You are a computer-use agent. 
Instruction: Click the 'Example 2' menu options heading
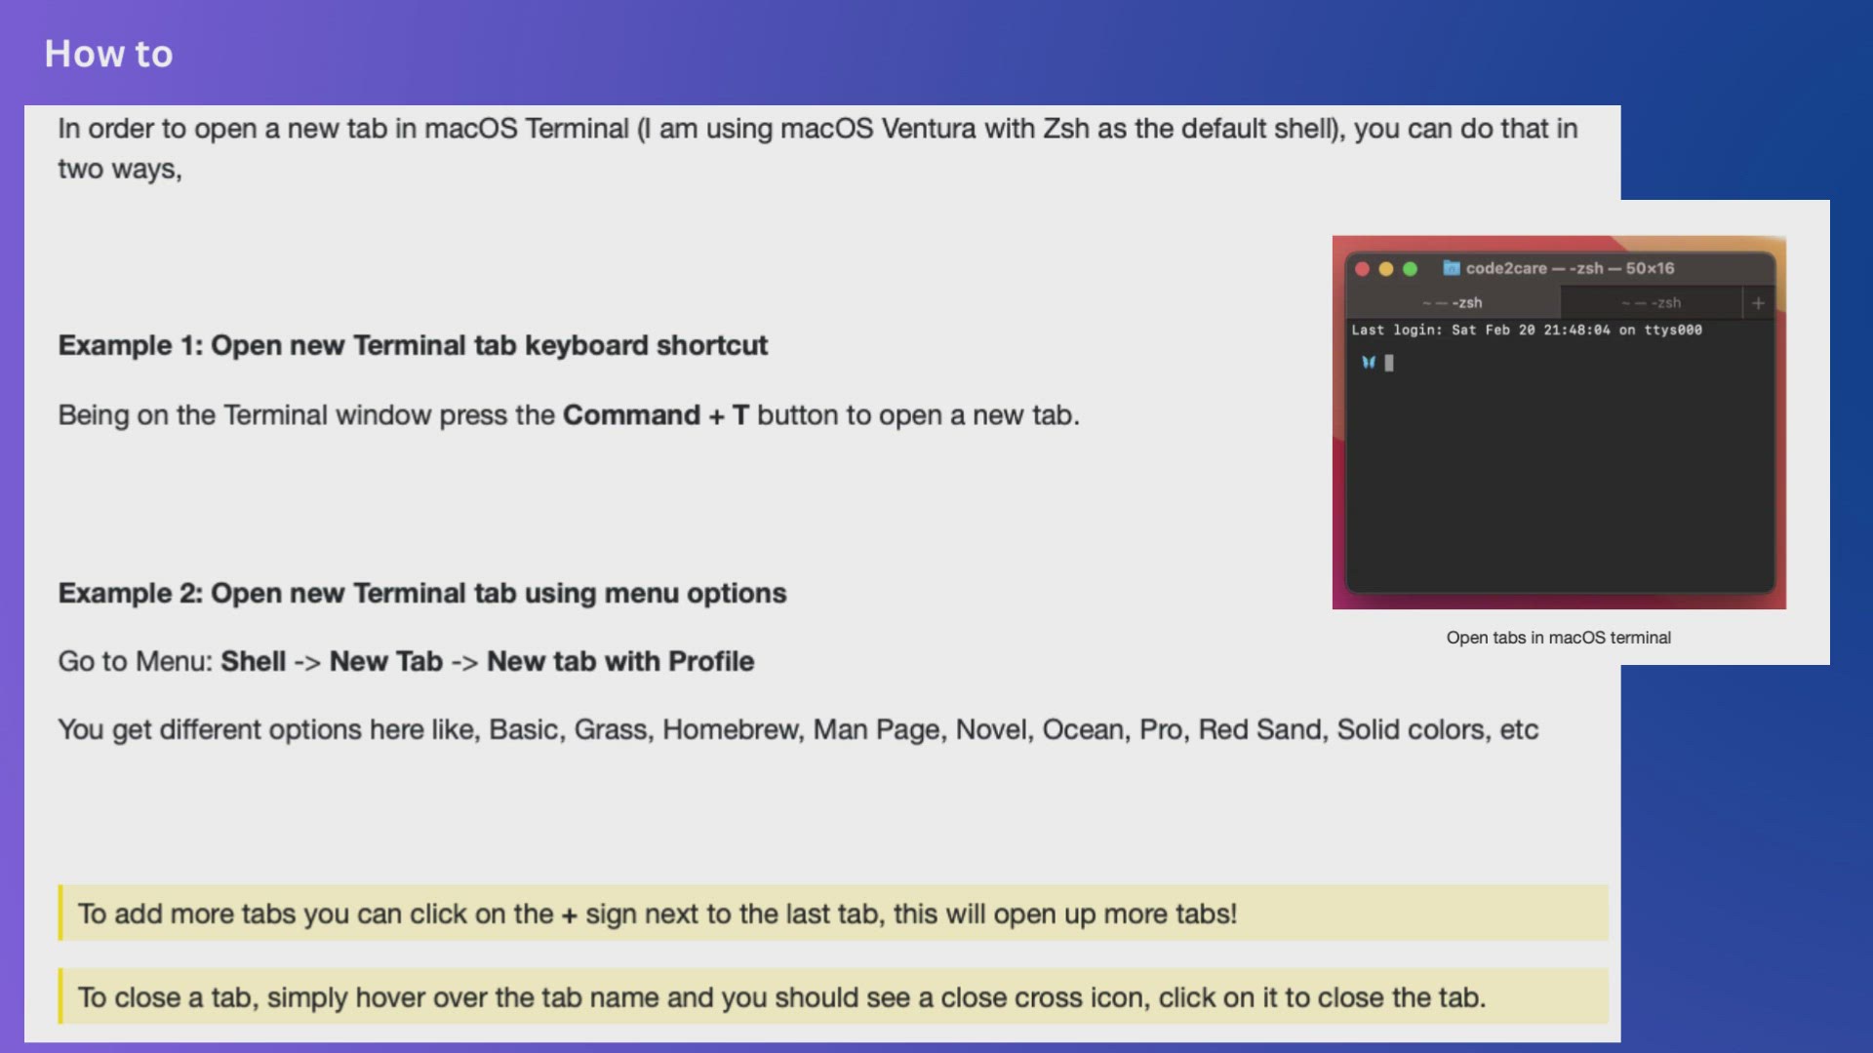421,593
